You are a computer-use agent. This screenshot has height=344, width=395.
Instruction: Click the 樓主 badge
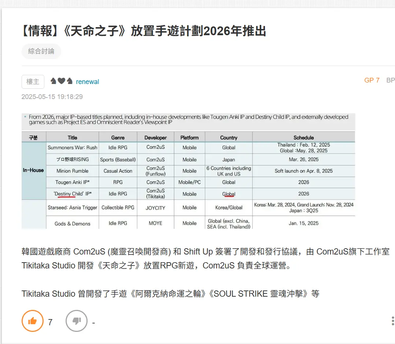click(33, 81)
